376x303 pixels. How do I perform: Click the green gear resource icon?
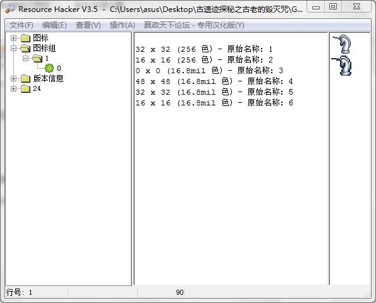49,68
